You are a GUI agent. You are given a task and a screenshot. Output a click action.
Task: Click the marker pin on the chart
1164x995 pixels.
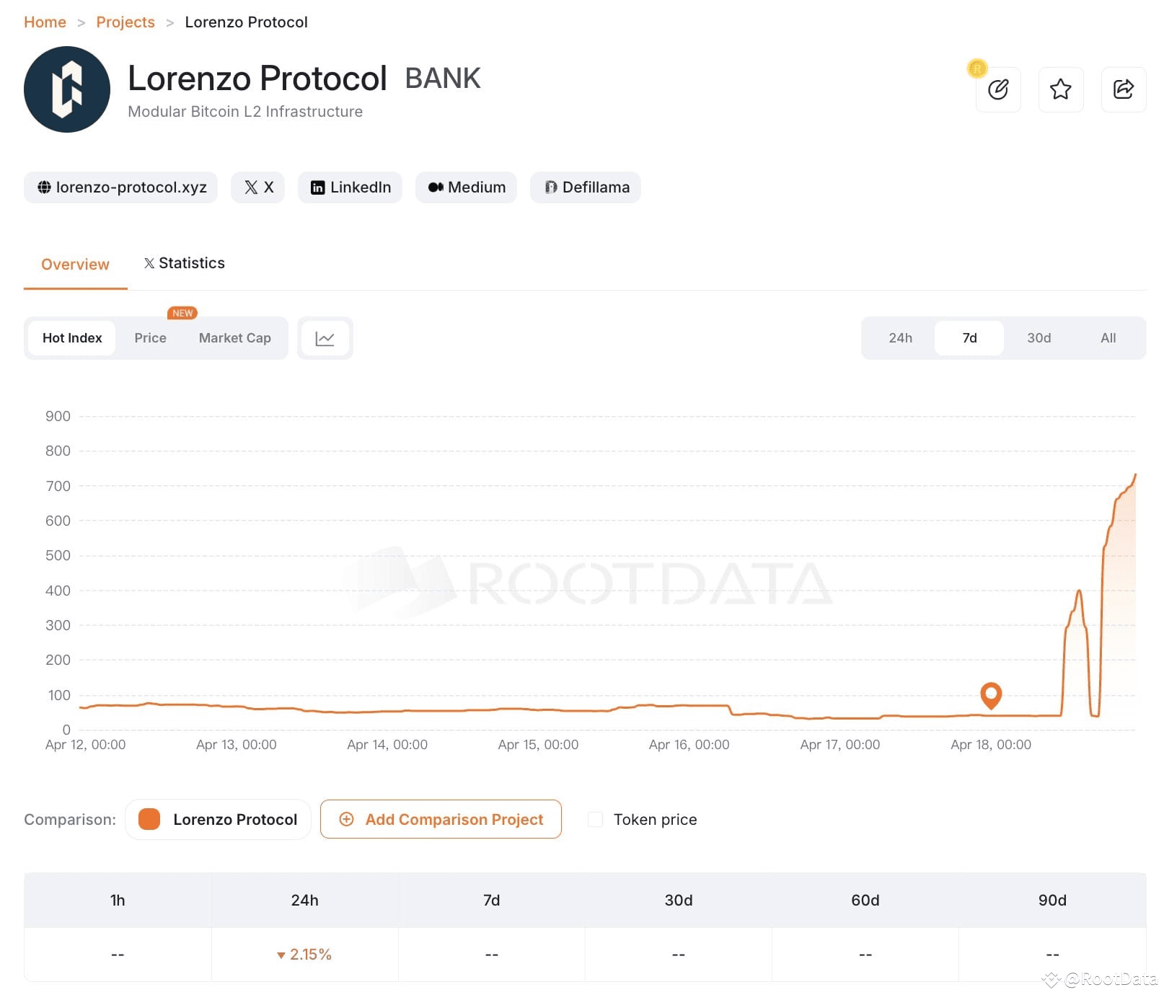pos(991,695)
